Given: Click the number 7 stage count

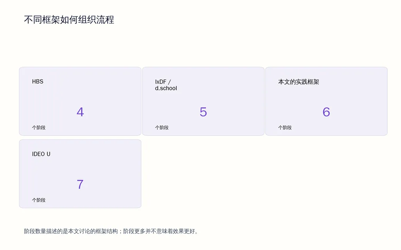Looking at the screenshot, I should [x=80, y=184].
